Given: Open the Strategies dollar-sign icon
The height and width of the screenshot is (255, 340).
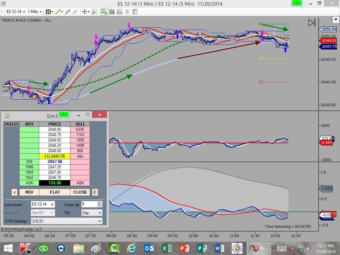Looking at the screenshot, I should pos(127,12).
